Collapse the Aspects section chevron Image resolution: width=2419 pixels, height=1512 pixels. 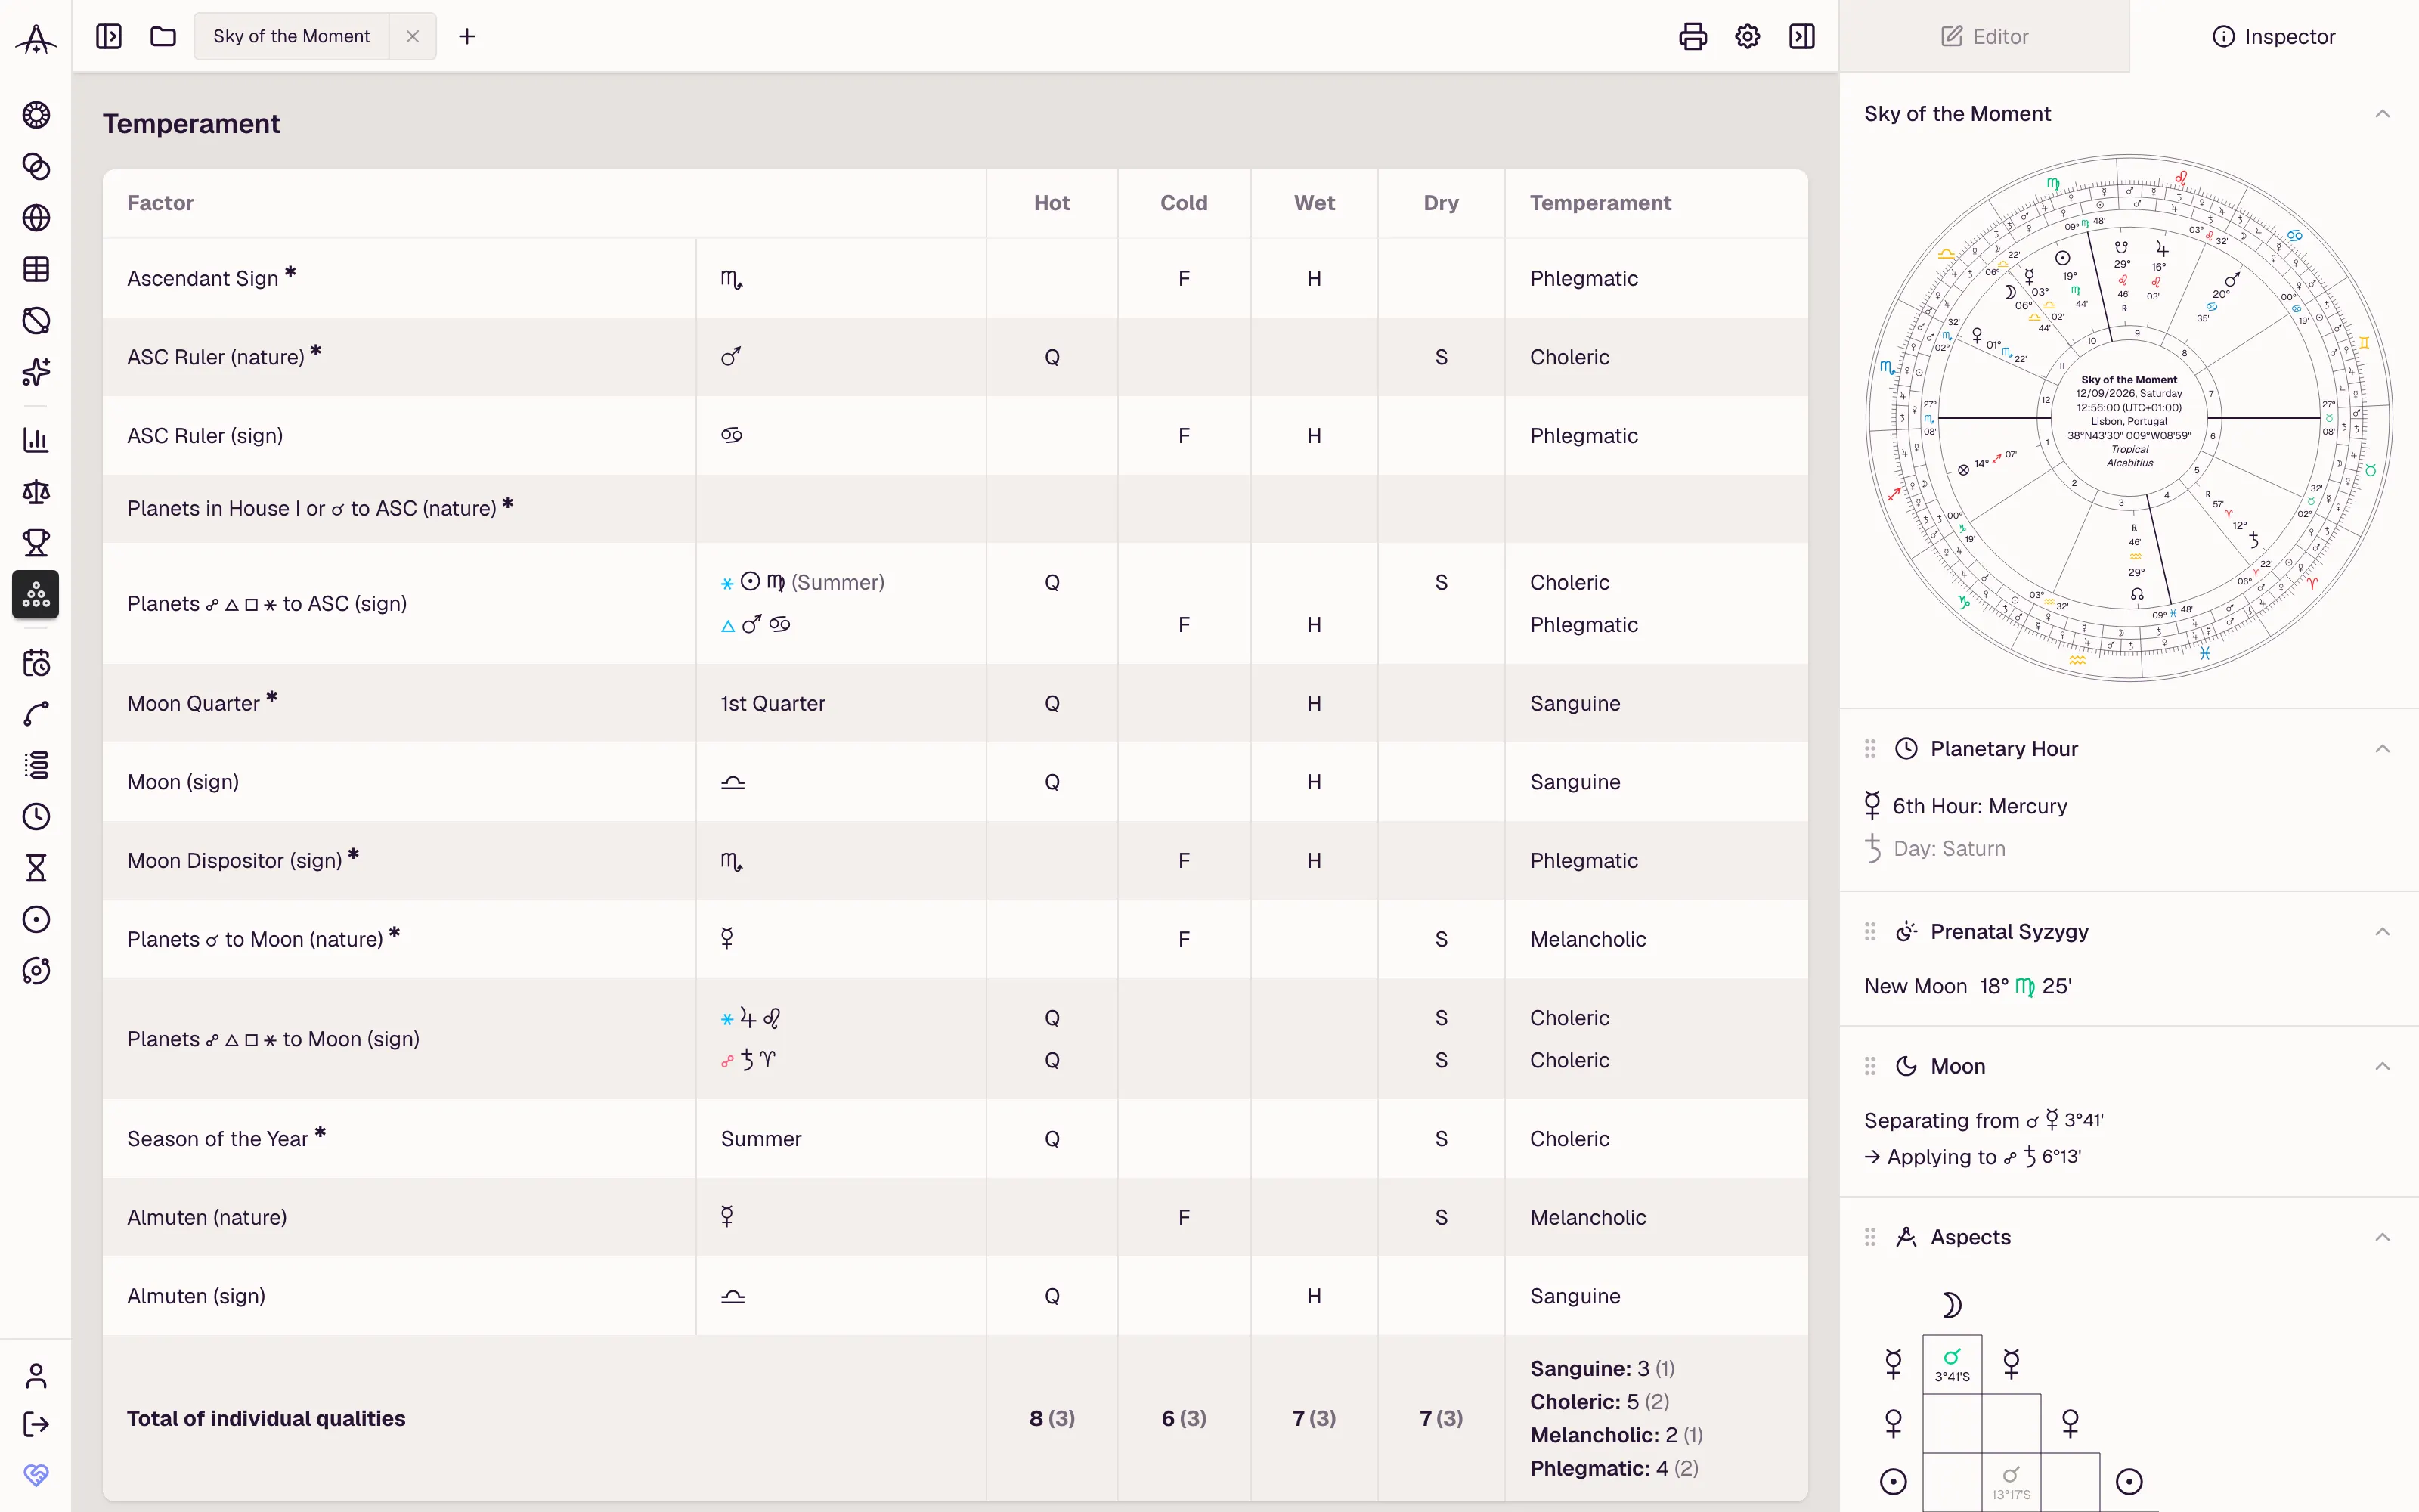2383,1237
